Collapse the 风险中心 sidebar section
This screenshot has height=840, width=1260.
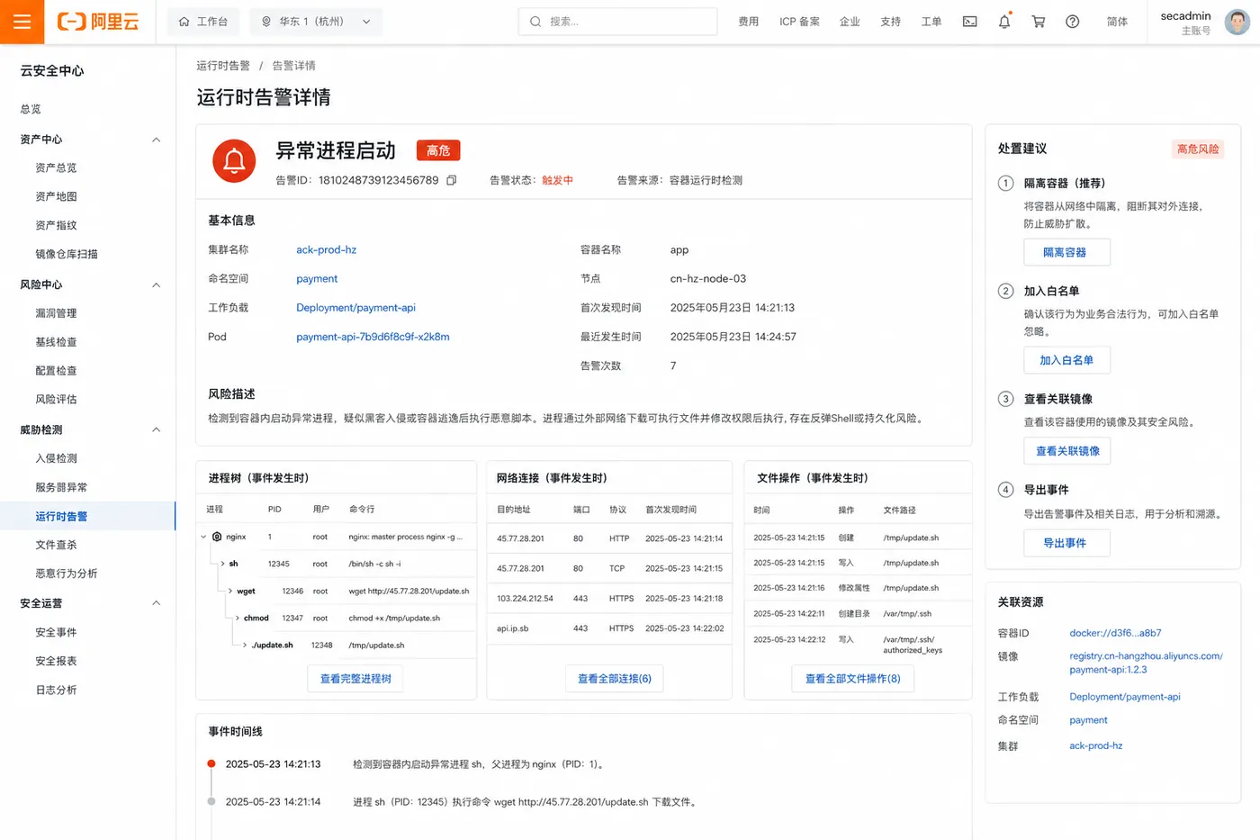[x=157, y=285]
